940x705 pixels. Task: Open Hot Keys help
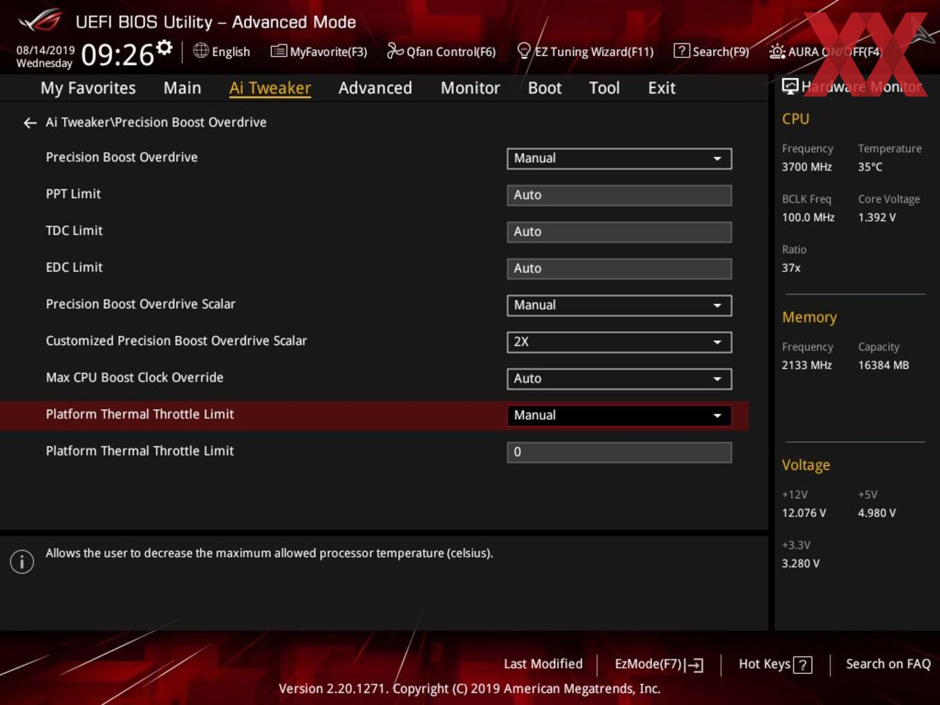pos(775,664)
